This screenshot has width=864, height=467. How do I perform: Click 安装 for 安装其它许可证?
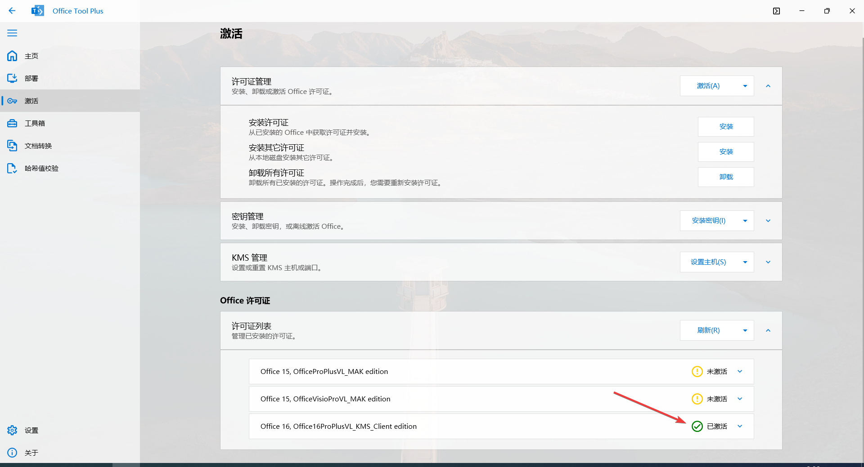click(x=726, y=152)
